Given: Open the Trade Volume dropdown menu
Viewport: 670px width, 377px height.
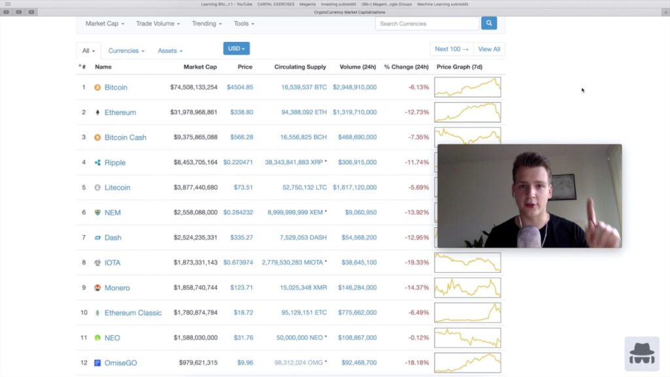Looking at the screenshot, I should coord(158,24).
